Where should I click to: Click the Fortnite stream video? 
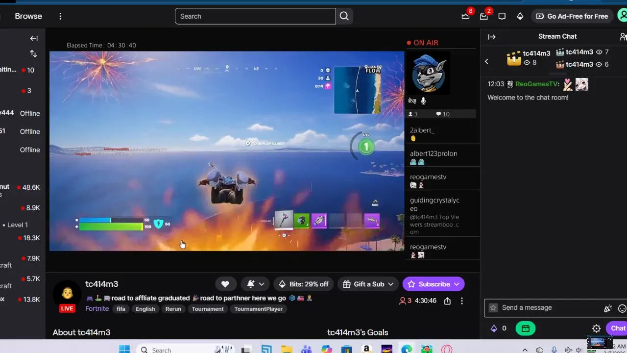point(227,151)
